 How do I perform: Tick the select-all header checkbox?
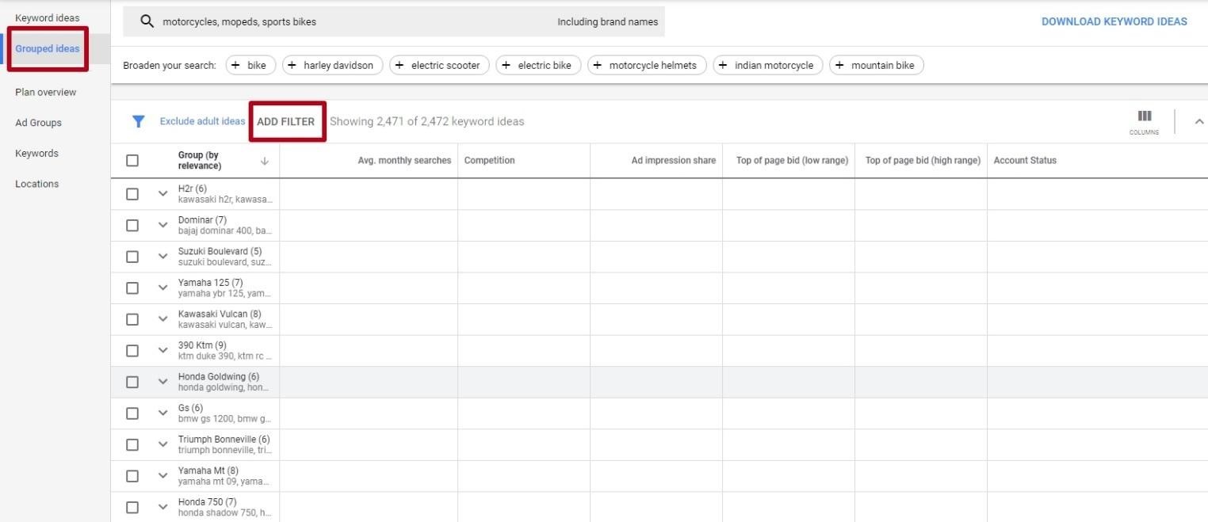[x=132, y=161]
